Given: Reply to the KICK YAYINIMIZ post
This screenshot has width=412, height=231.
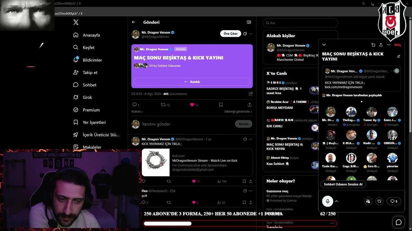Looking at the screenshot, I should click(x=144, y=181).
